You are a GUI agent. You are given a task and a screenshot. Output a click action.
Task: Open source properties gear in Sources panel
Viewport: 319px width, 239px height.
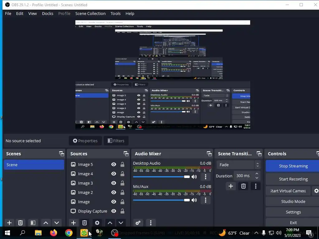[x=97, y=223]
